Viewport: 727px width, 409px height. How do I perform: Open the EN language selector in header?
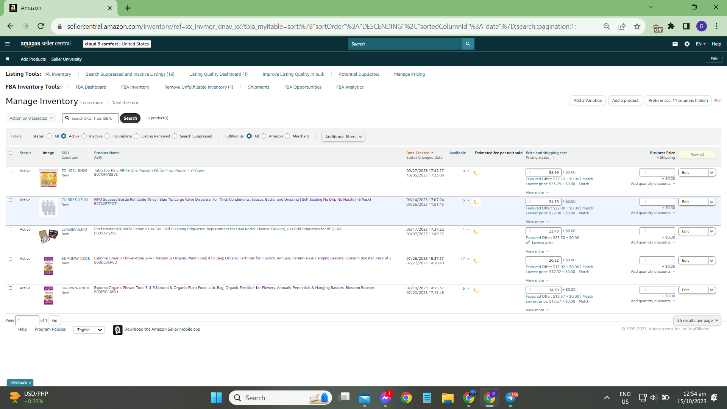click(x=700, y=44)
